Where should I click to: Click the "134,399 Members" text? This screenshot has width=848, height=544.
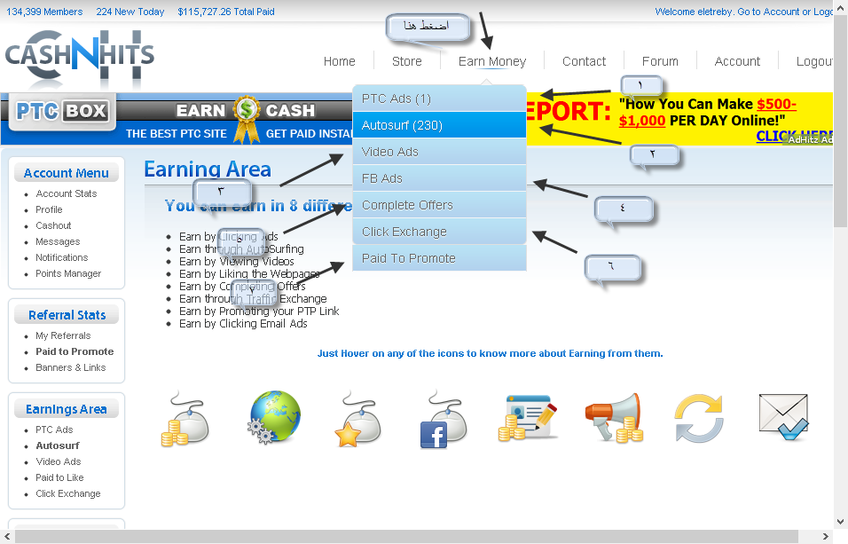[x=44, y=12]
